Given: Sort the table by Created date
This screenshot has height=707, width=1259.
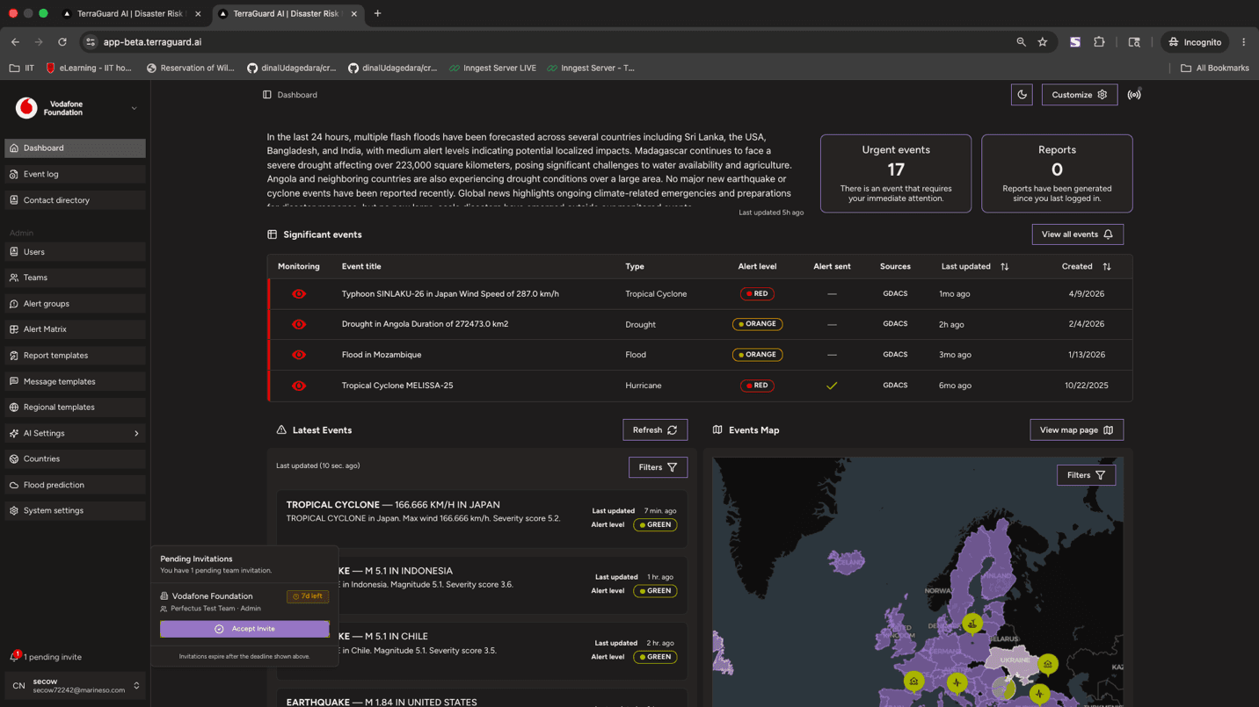Looking at the screenshot, I should [x=1107, y=267].
